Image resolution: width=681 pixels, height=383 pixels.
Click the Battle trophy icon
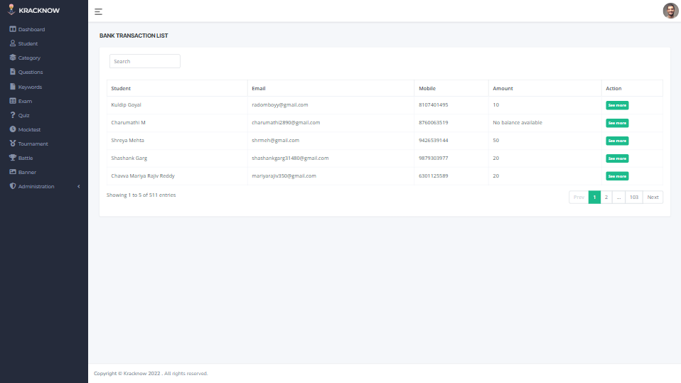point(13,158)
